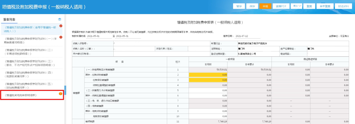Click the 59,539.81 value under 本年累计
355x124 pixels.
pyautogui.click(x=266, y=70)
